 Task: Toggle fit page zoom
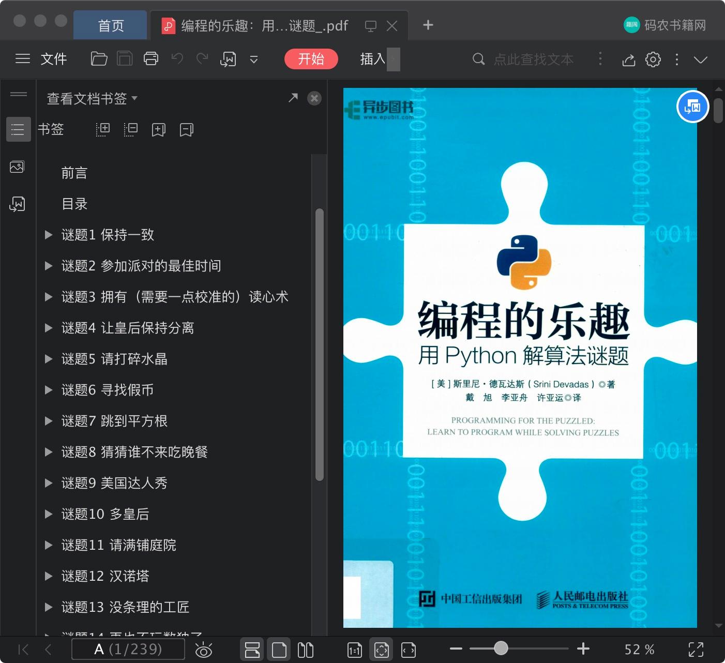[x=382, y=650]
